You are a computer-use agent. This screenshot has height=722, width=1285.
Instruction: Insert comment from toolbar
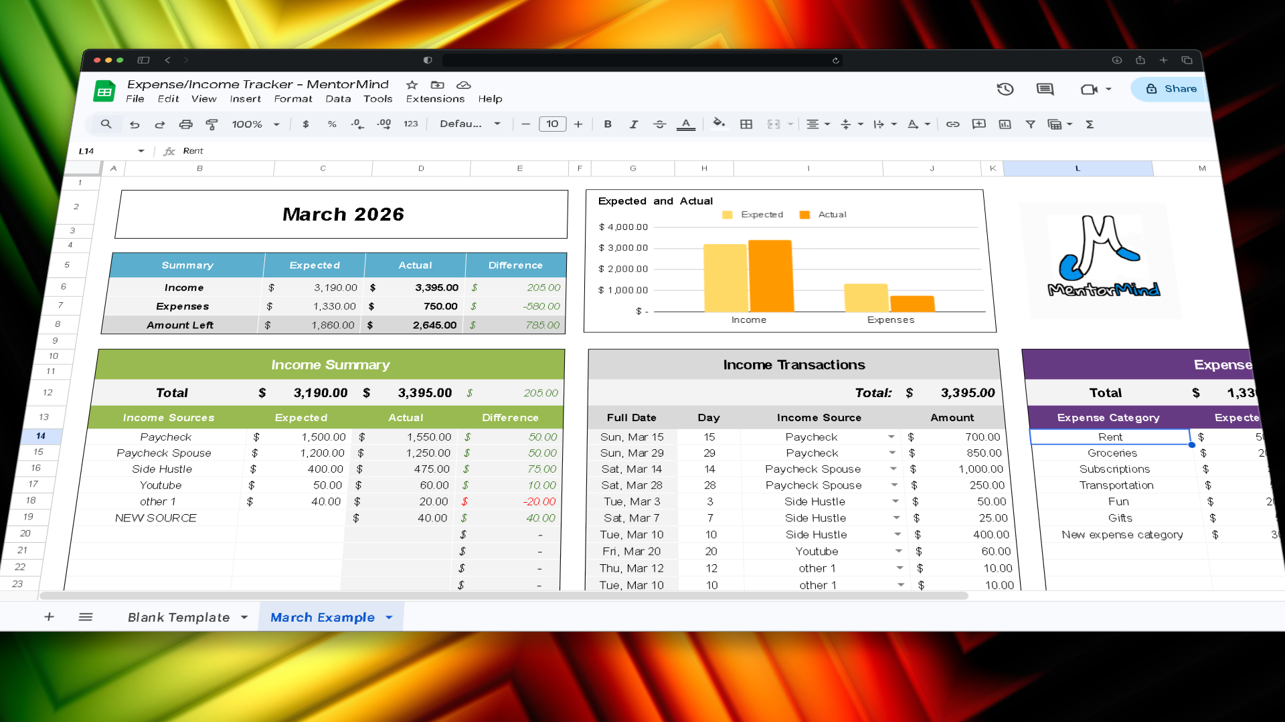978,124
